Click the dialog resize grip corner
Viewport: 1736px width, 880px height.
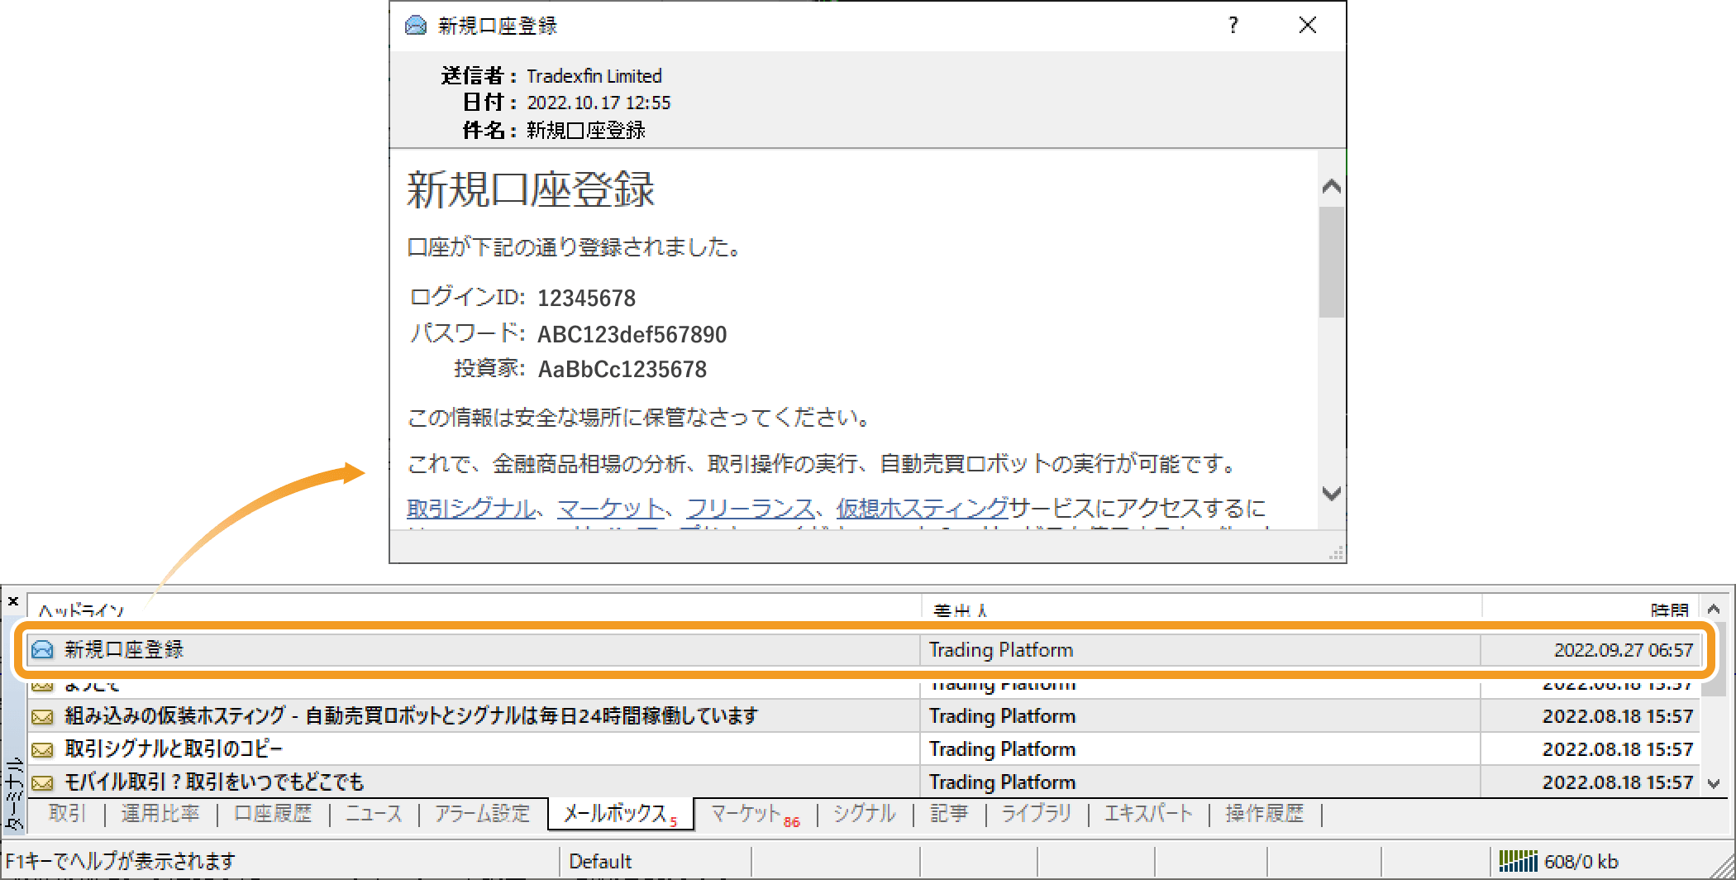1336,553
